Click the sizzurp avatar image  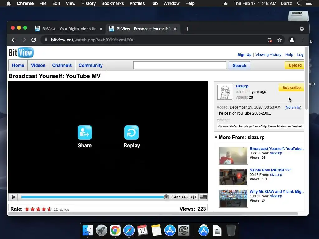tap(225, 92)
